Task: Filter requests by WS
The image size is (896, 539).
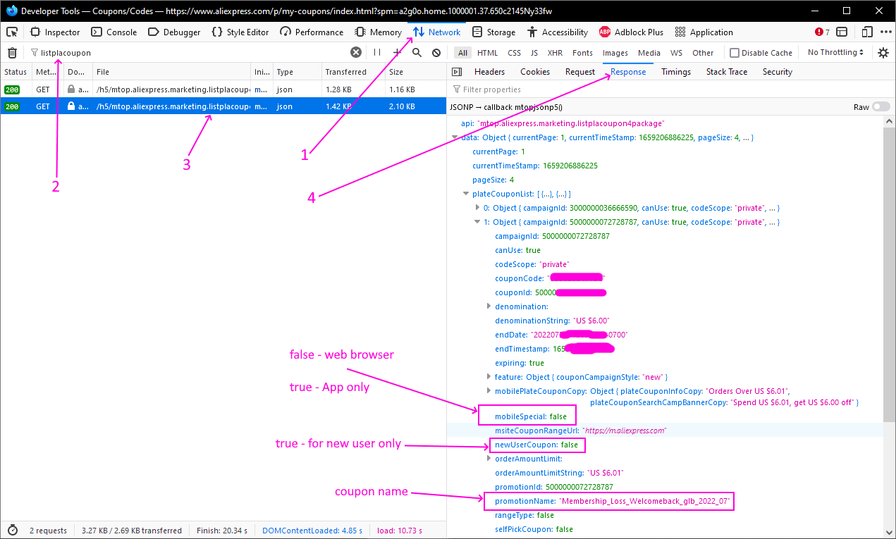Action: click(x=676, y=52)
